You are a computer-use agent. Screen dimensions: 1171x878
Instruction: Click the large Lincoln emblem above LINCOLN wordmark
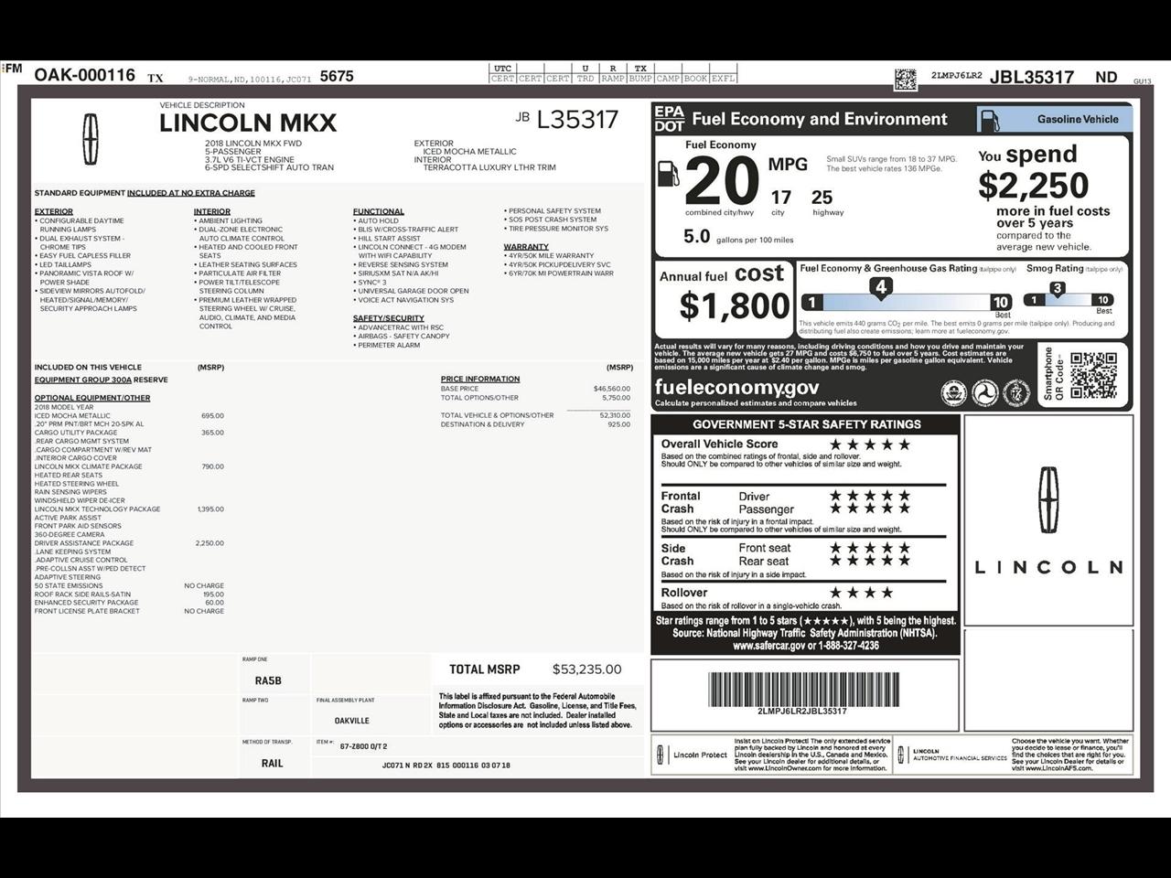tap(1048, 499)
